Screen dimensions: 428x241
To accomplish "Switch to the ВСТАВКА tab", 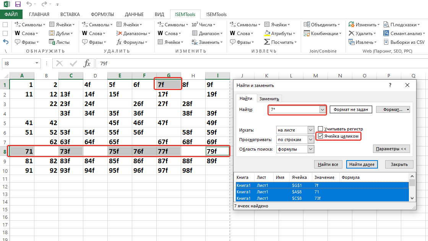I will [x=70, y=14].
